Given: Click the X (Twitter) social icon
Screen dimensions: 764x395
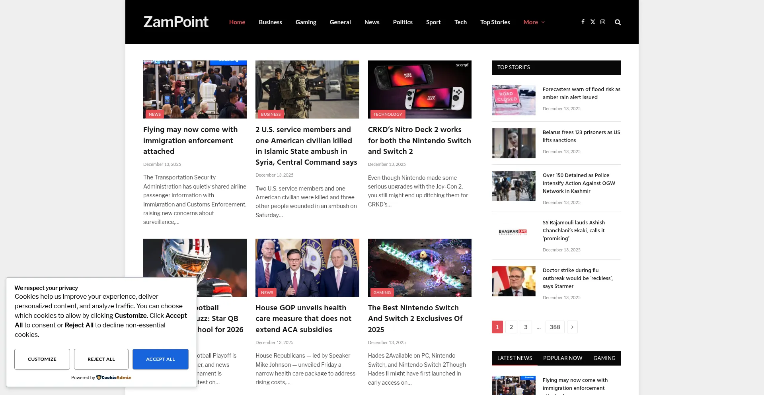Looking at the screenshot, I should (x=593, y=22).
